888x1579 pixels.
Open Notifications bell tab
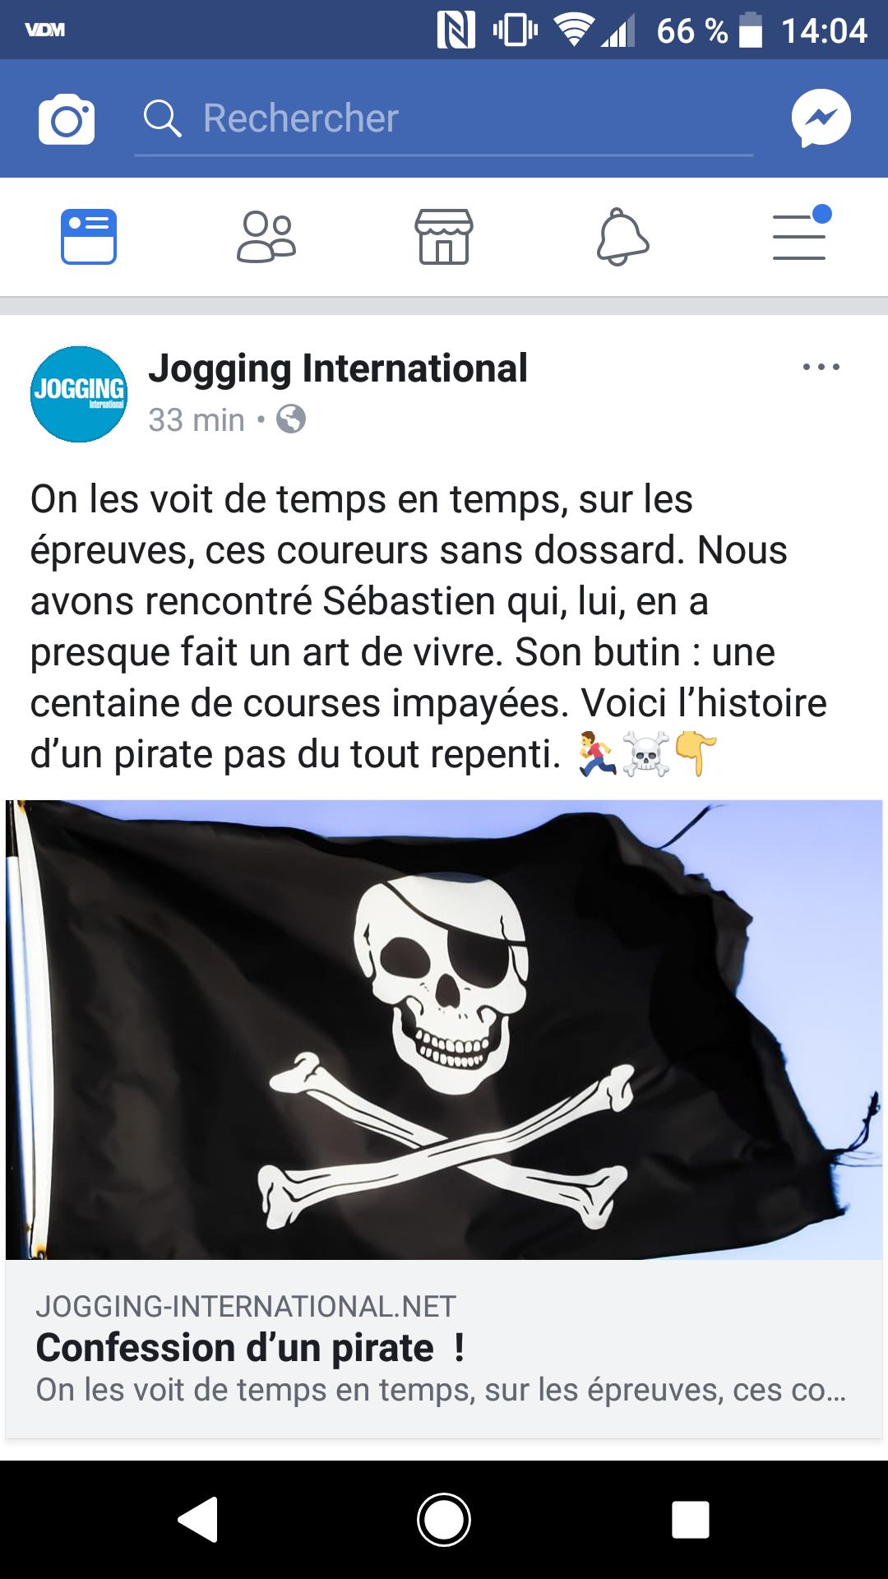pyautogui.click(x=622, y=237)
